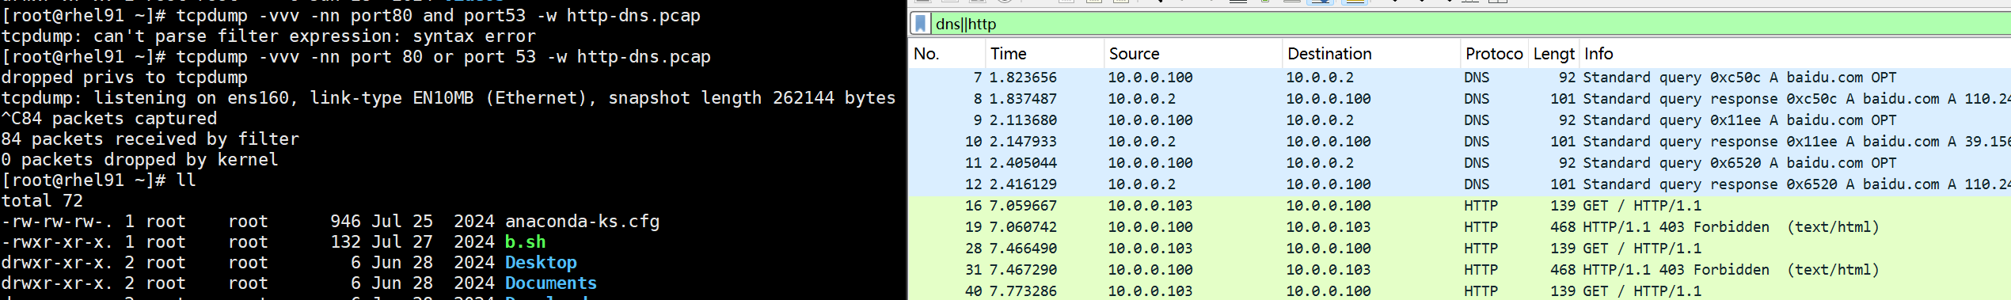Select packet 8 DNS query response
Viewport: 2011px width, 300px height.
[1459, 99]
